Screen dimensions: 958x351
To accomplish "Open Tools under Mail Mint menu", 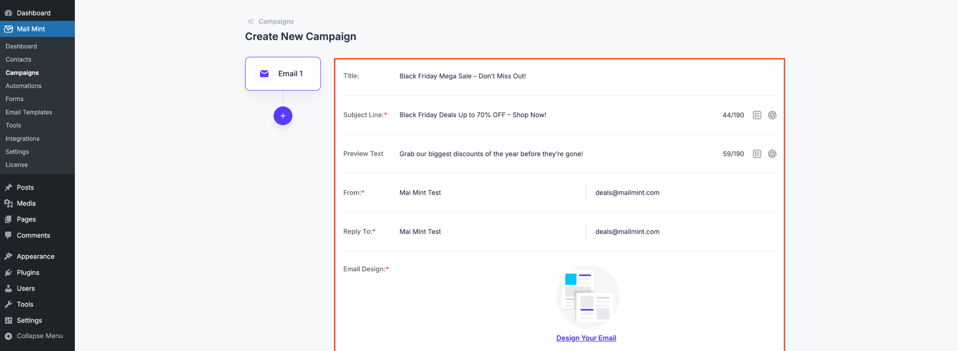I will [13, 125].
